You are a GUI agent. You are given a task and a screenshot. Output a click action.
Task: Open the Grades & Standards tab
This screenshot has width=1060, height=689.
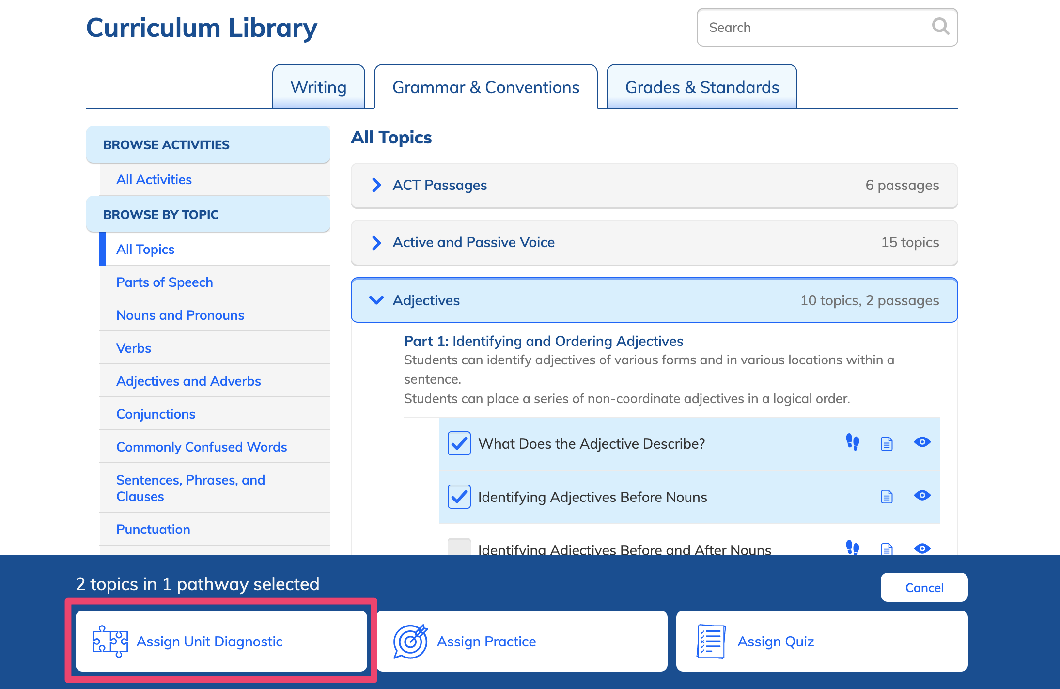702,87
